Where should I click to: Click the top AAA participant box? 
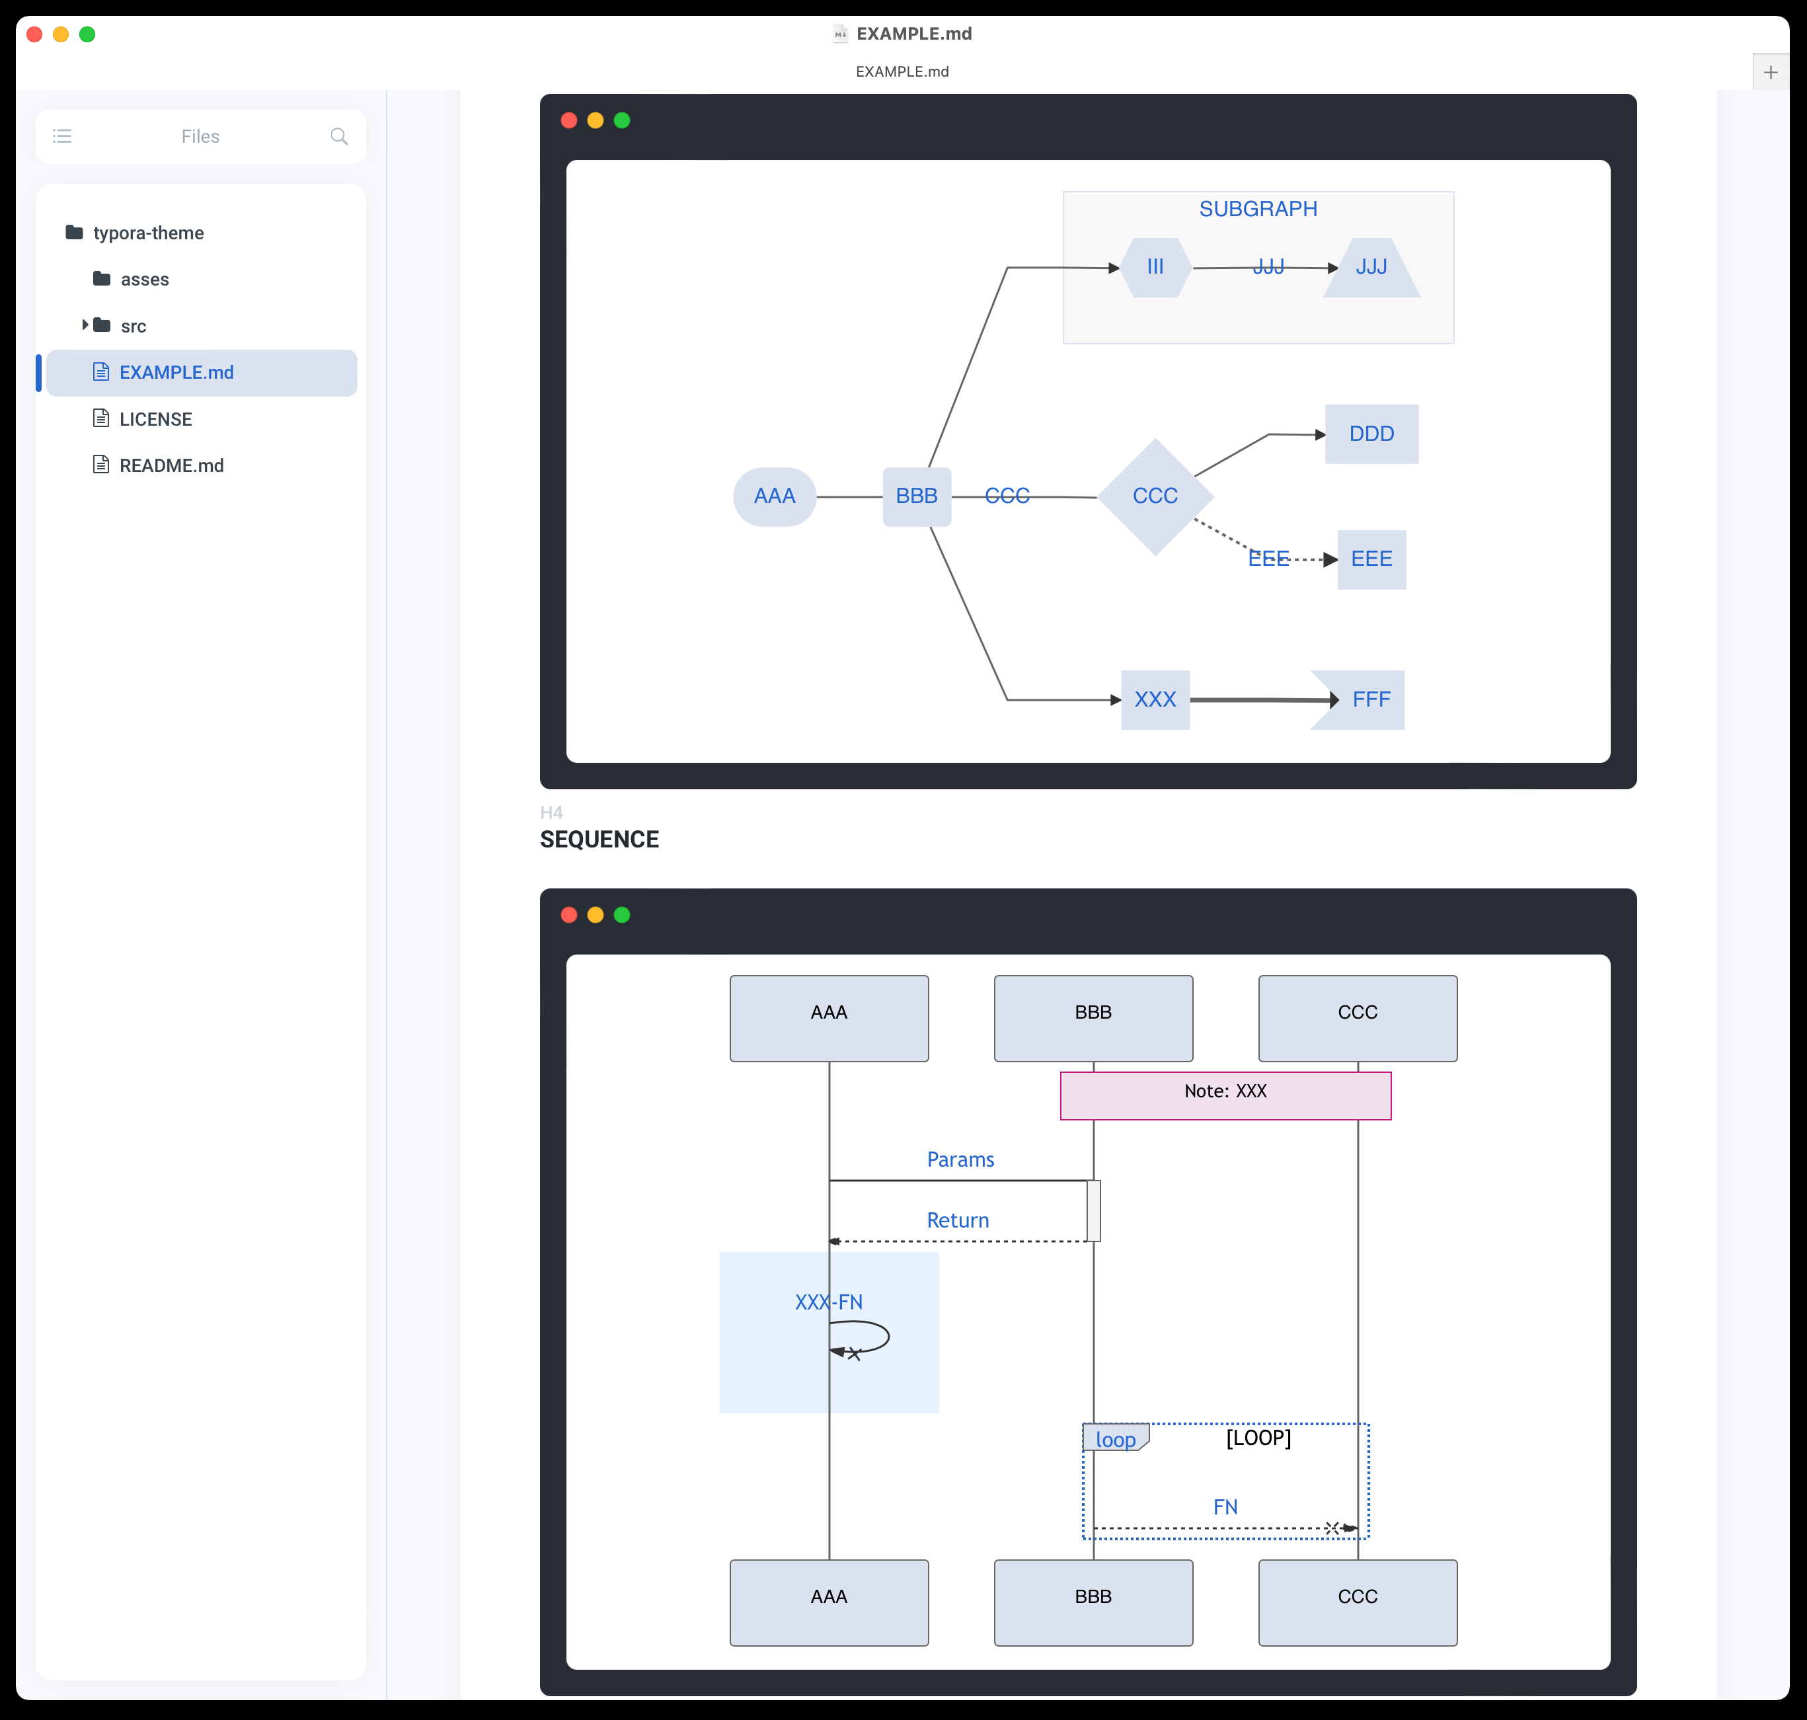tap(829, 1018)
